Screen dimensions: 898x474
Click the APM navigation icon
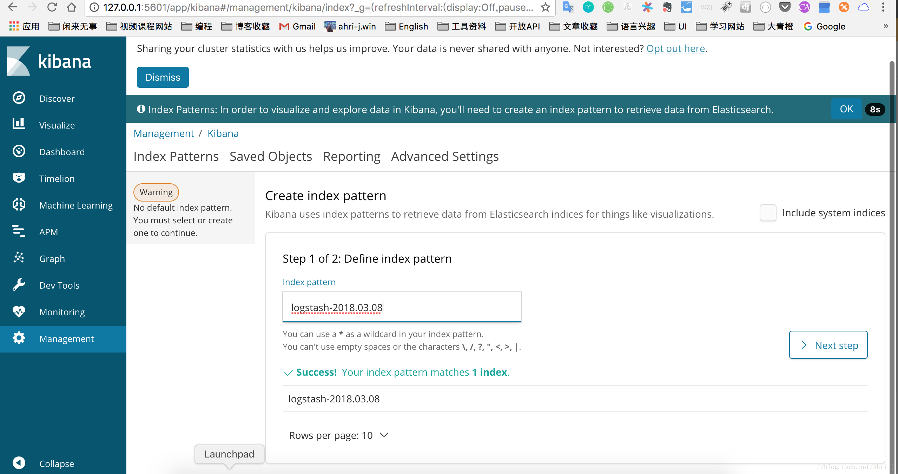[18, 231]
